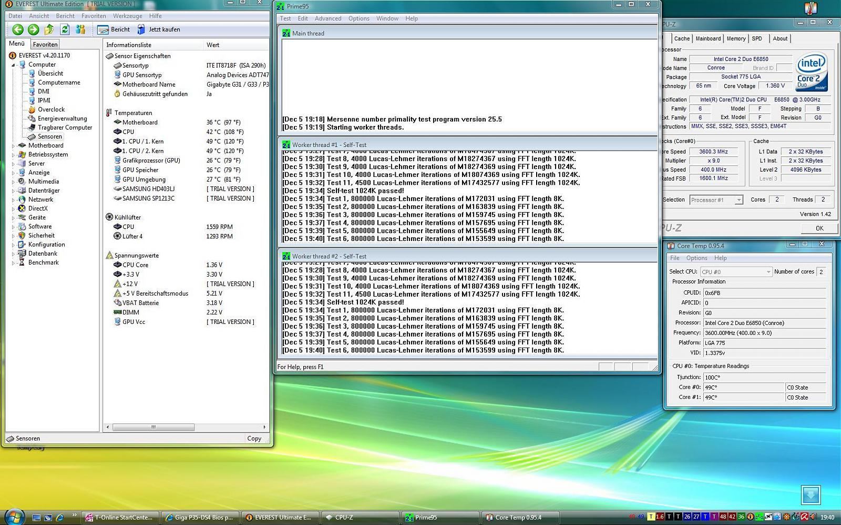Switch to the Favoriten tab in EVEREST sidebar
The width and height of the screenshot is (841, 525).
coord(45,45)
